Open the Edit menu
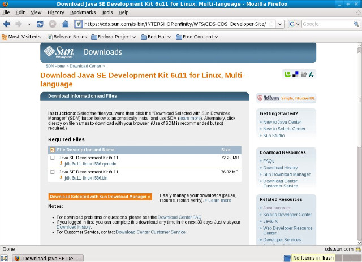 20,12
